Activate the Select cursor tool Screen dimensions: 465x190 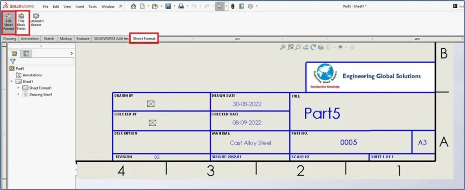pyautogui.click(x=219, y=6)
